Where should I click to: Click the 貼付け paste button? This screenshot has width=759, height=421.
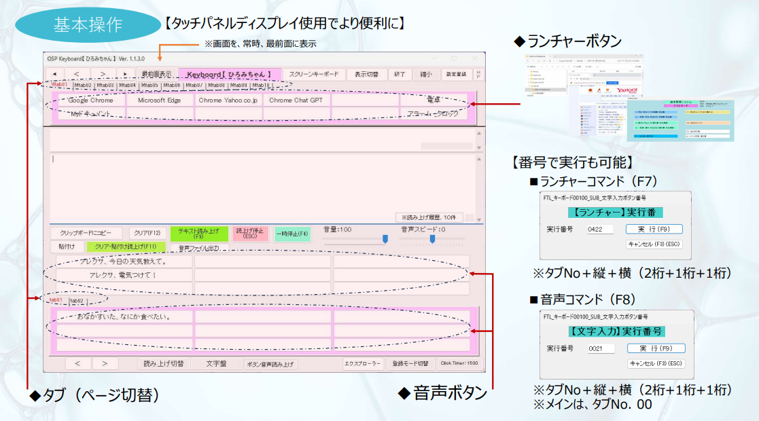pyautogui.click(x=67, y=246)
